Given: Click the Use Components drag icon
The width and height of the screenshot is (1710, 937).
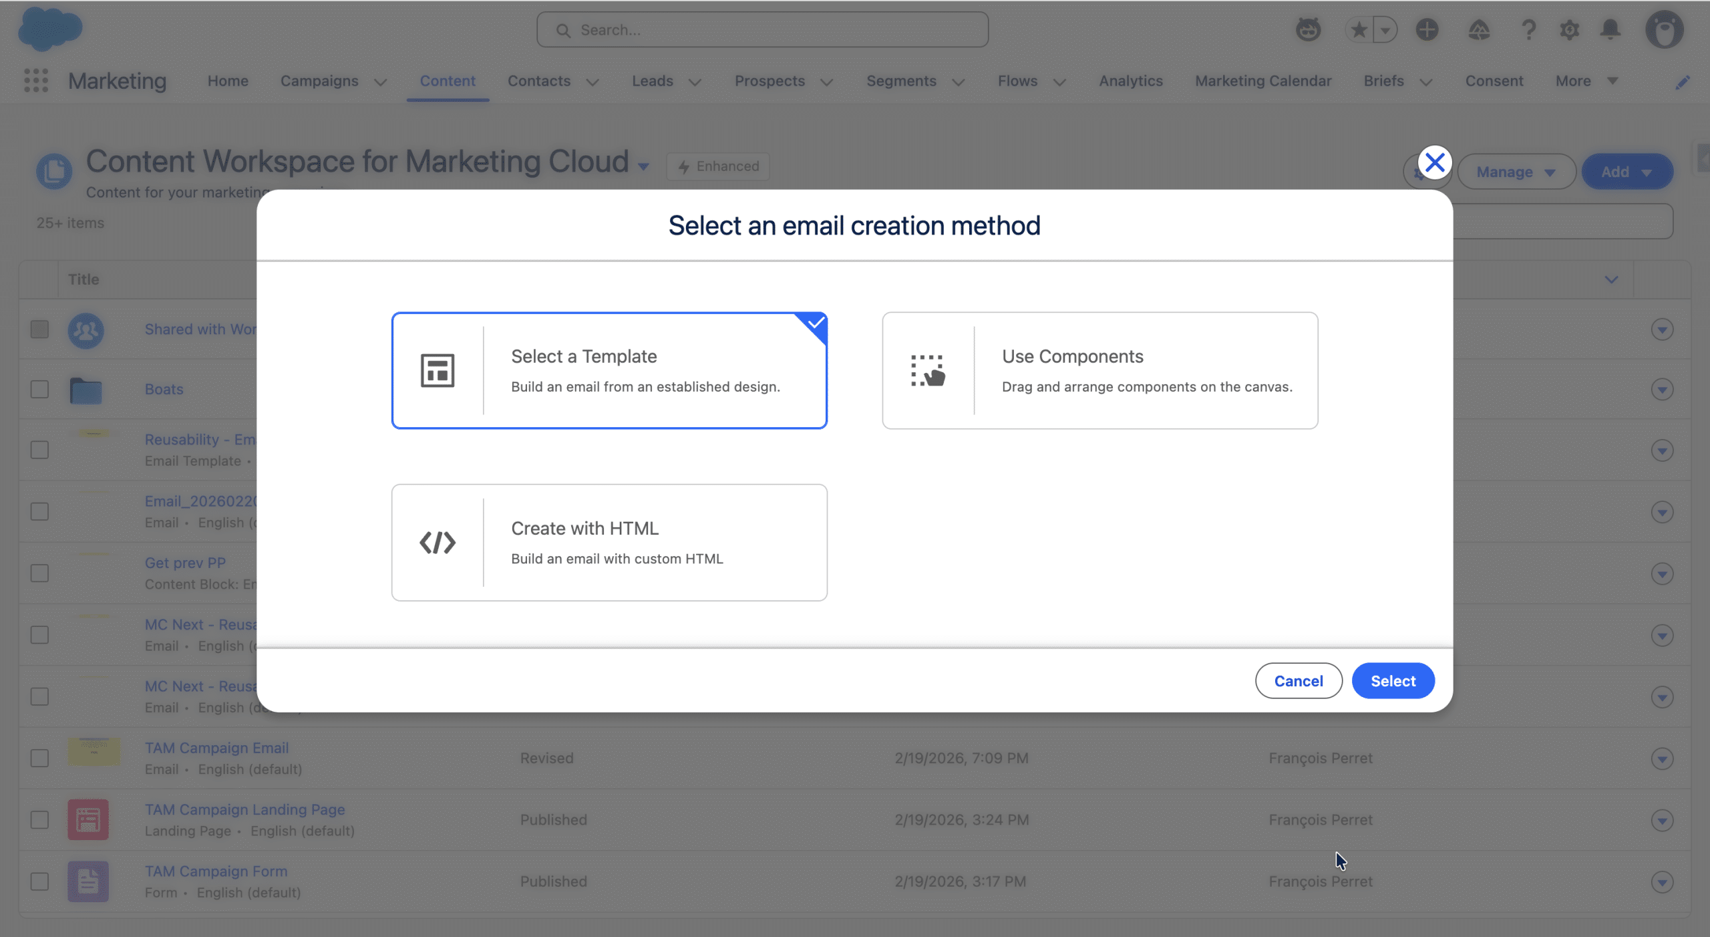Looking at the screenshot, I should tap(928, 370).
